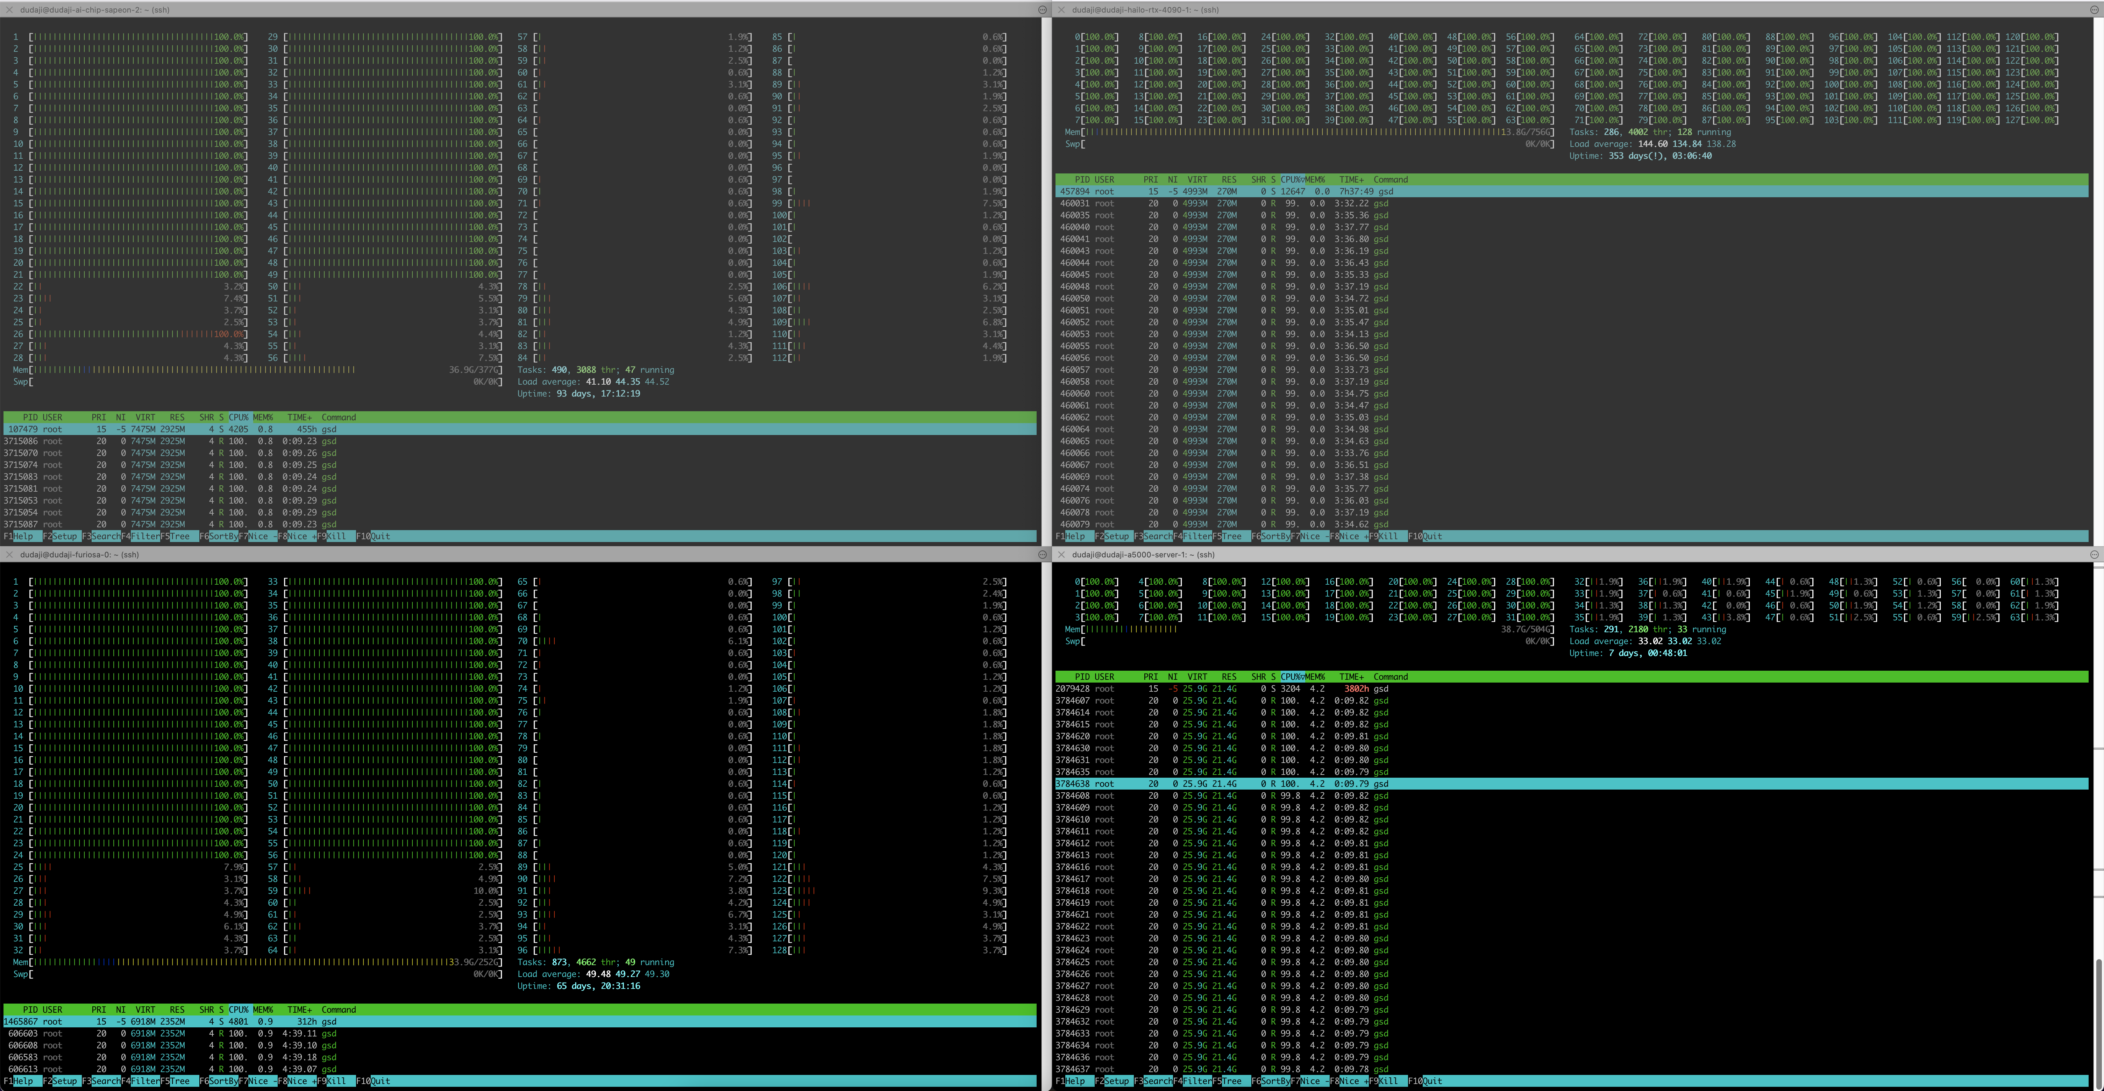
Task: Open F4 Filter in the hailo-rtx-4090-1 htop footer
Action: [x=1193, y=536]
